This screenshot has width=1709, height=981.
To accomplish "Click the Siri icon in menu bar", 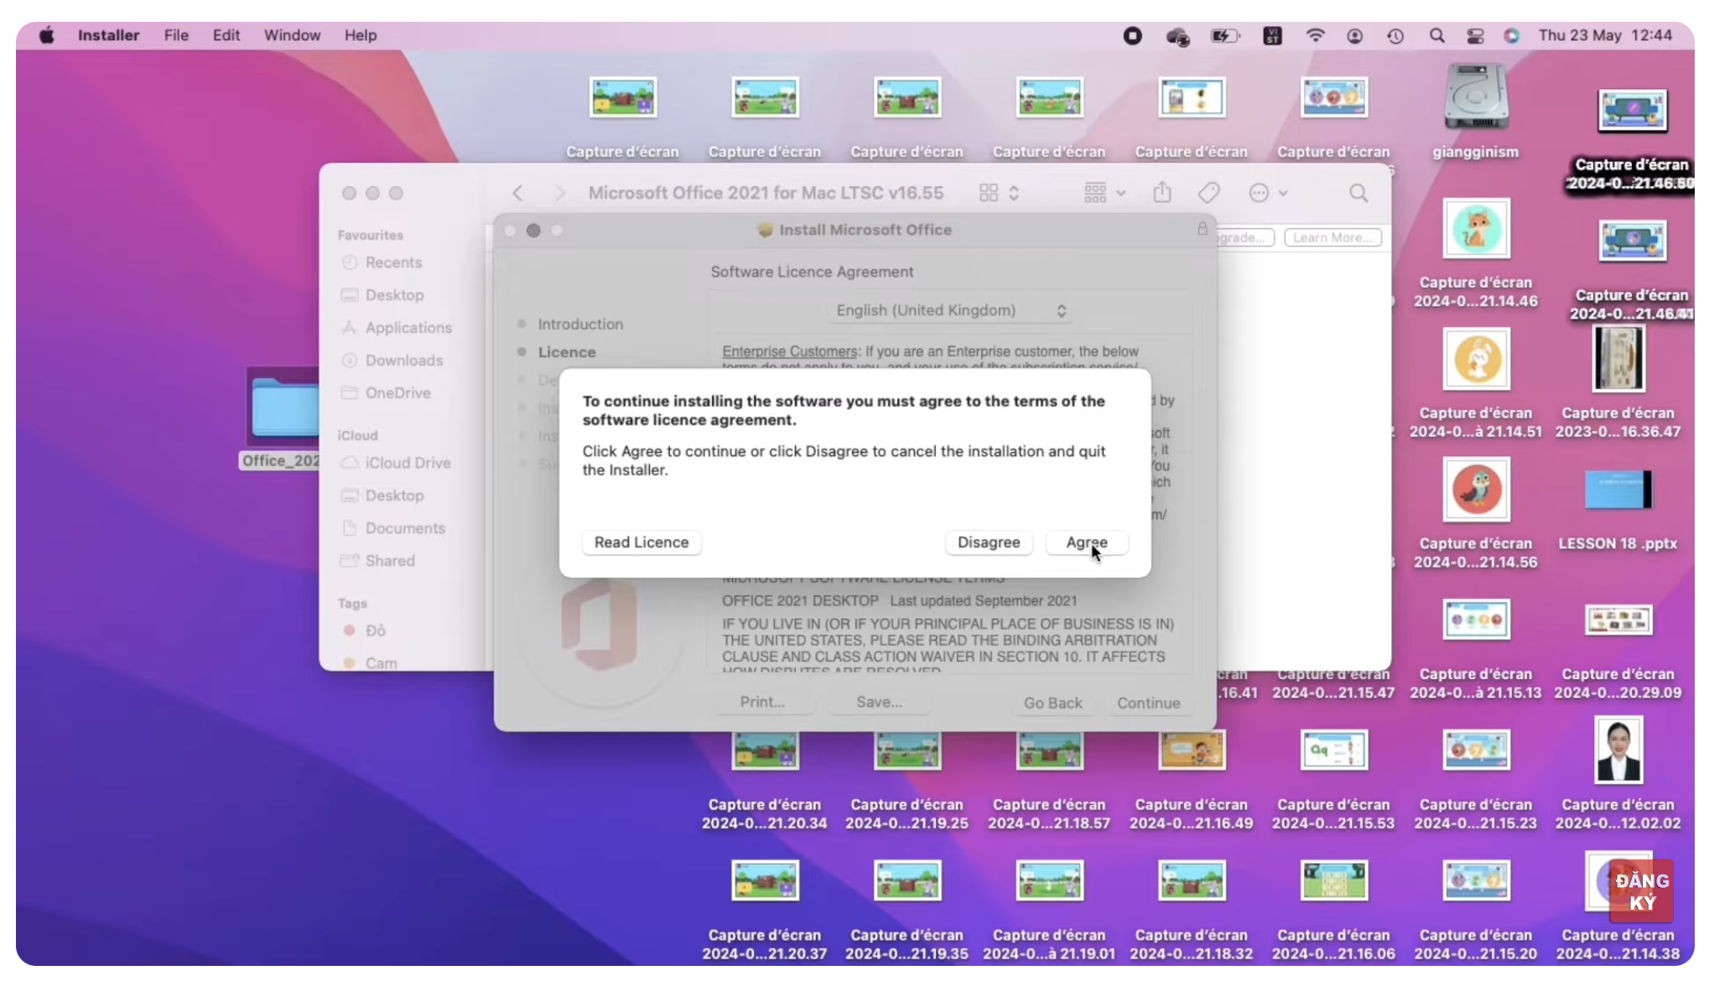I will pos(1511,35).
